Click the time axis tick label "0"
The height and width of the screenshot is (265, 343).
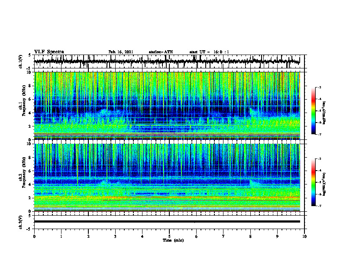(34, 236)
